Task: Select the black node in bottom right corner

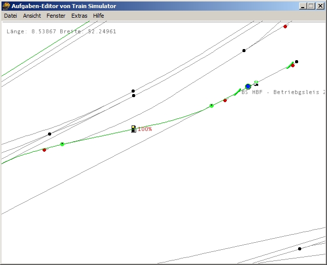Action: coord(300,249)
